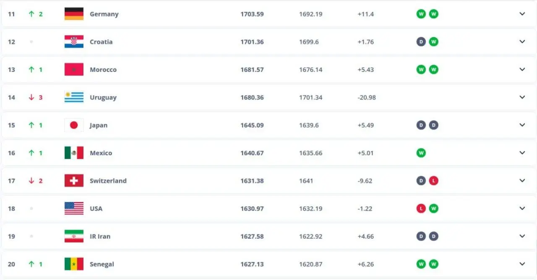Open the Croatia team name link
Viewport: 537px width, 280px height.
point(101,42)
